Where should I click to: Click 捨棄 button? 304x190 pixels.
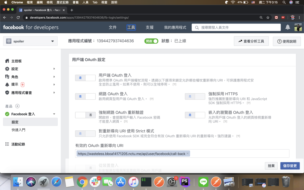pyautogui.click(x=271, y=166)
